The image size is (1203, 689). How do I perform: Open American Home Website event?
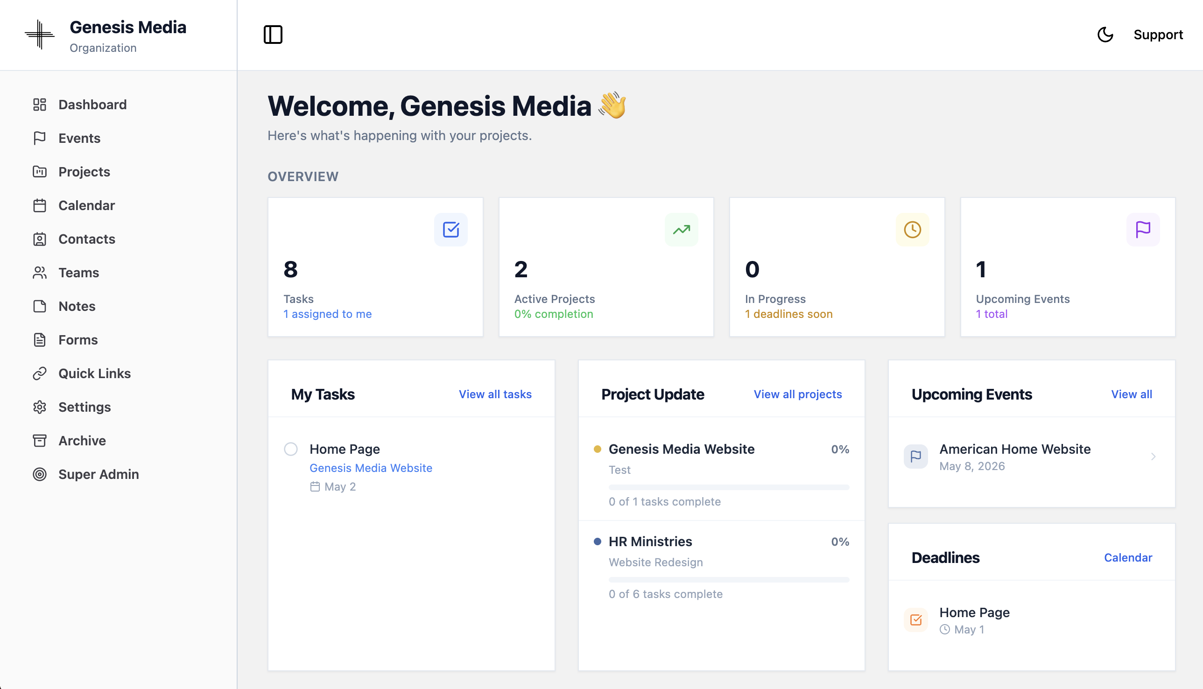click(1015, 449)
